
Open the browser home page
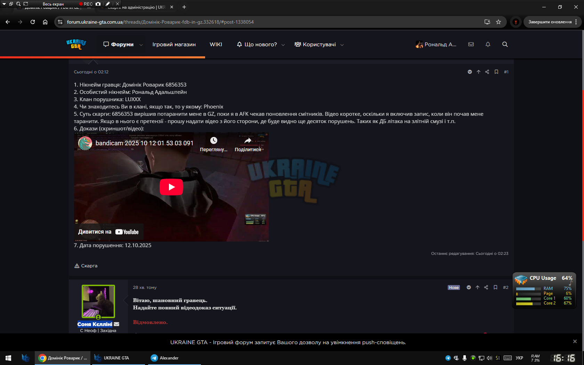pyautogui.click(x=45, y=22)
